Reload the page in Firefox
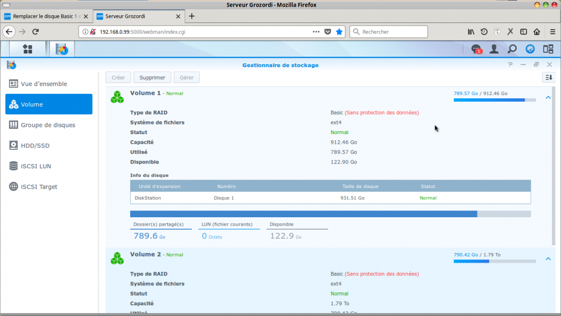 pos(35,31)
